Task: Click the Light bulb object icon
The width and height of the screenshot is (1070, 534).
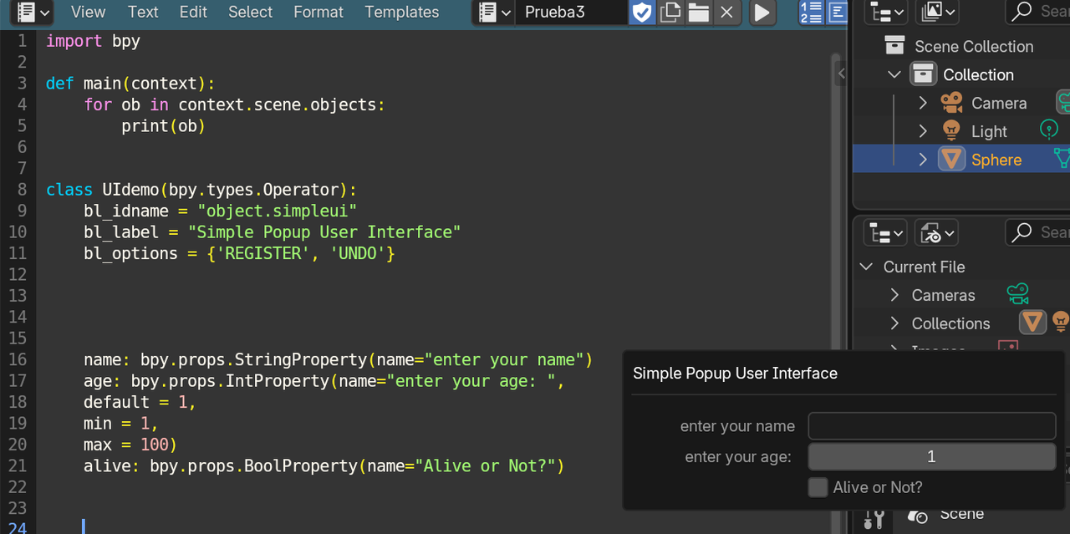Action: [x=951, y=130]
